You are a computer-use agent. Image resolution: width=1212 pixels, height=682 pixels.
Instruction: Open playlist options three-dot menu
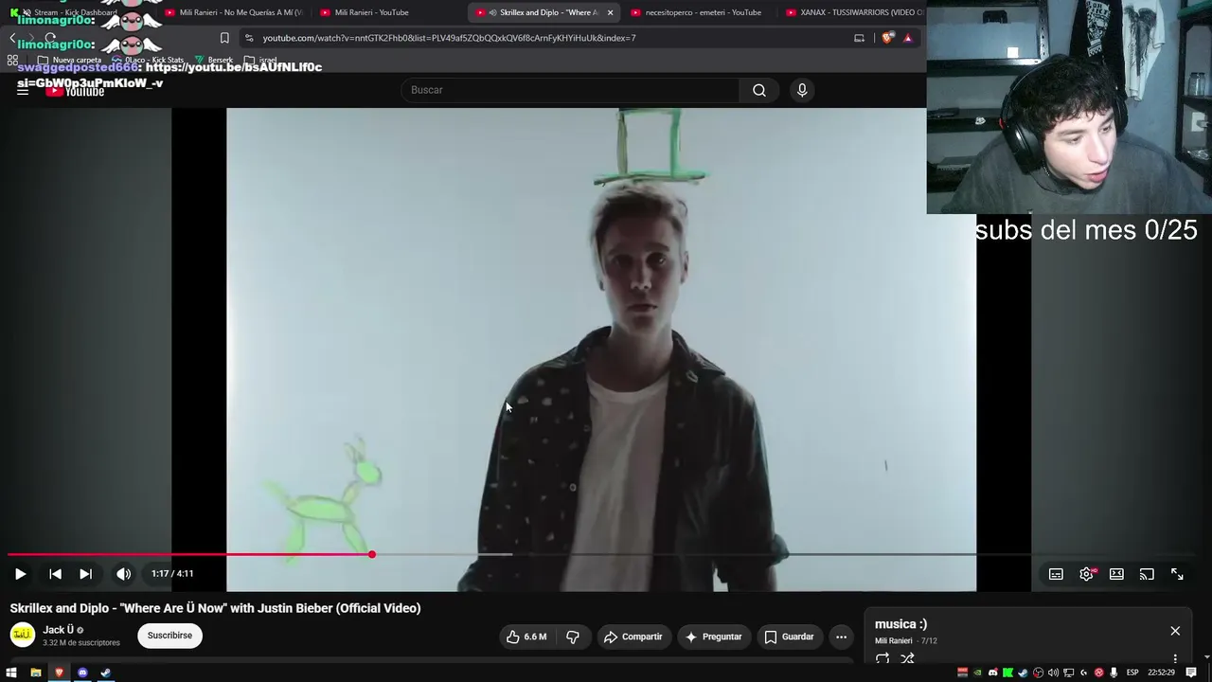pos(1175,658)
